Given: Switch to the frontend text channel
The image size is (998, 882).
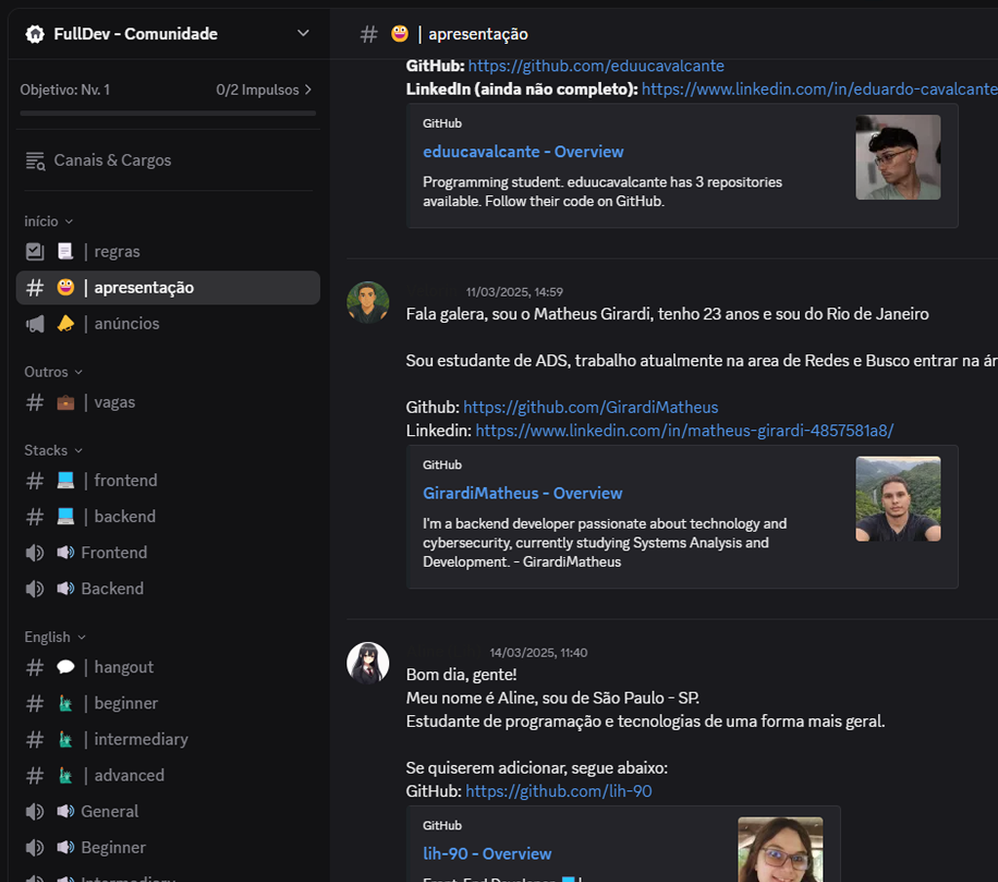Looking at the screenshot, I should coord(125,481).
